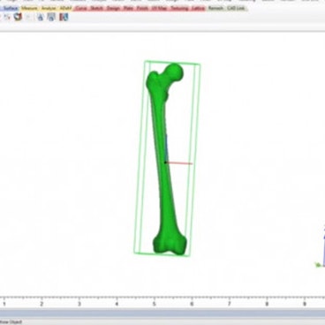Click the coordinate axis gizmo
Screen dimensions: 325x325
321,246
